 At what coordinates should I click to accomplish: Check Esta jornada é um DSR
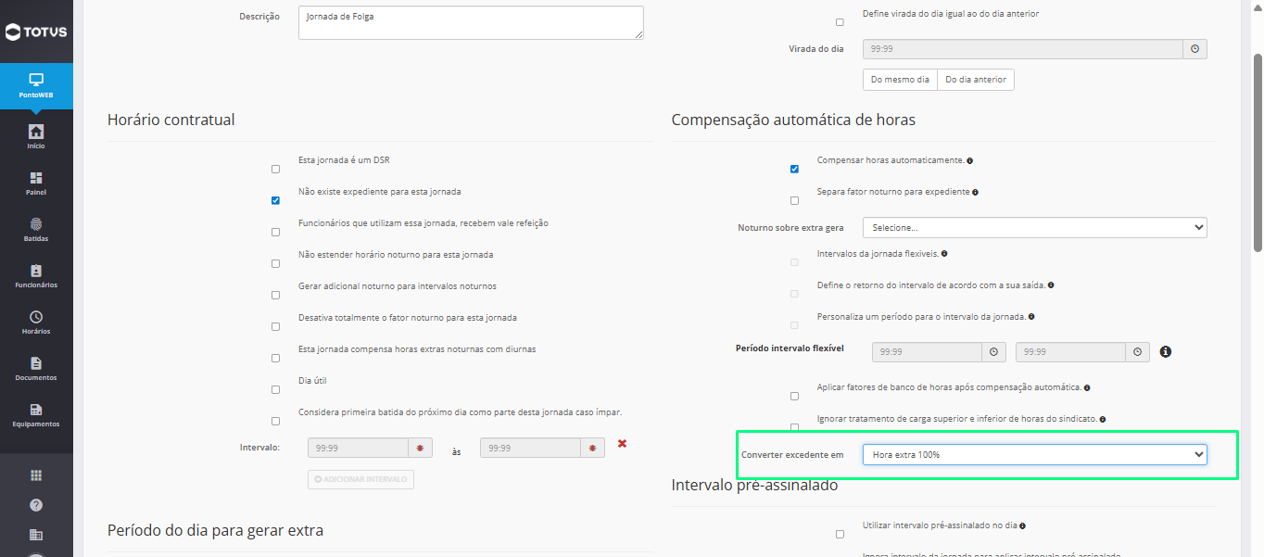coord(275,169)
